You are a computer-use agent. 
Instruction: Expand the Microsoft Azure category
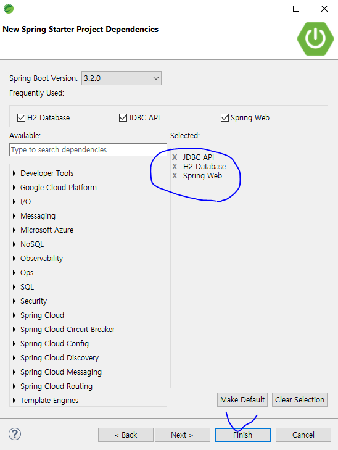click(x=14, y=230)
